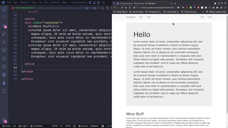Click Stylelint+ in the status bar
This screenshot has height=128, width=228.
click(x=95, y=126)
